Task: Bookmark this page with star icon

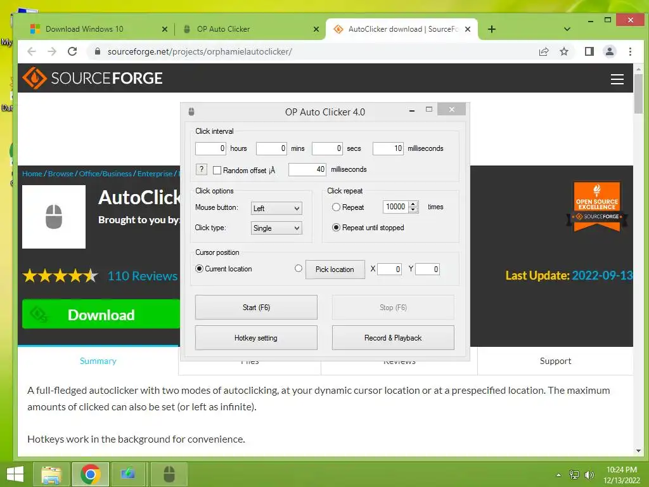Action: coord(563,51)
